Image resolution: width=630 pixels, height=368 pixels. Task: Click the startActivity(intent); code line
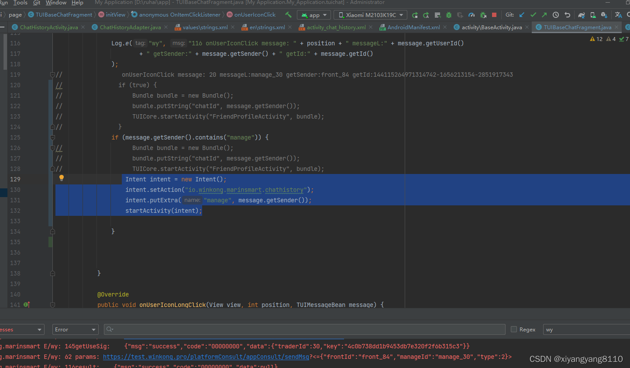click(164, 211)
